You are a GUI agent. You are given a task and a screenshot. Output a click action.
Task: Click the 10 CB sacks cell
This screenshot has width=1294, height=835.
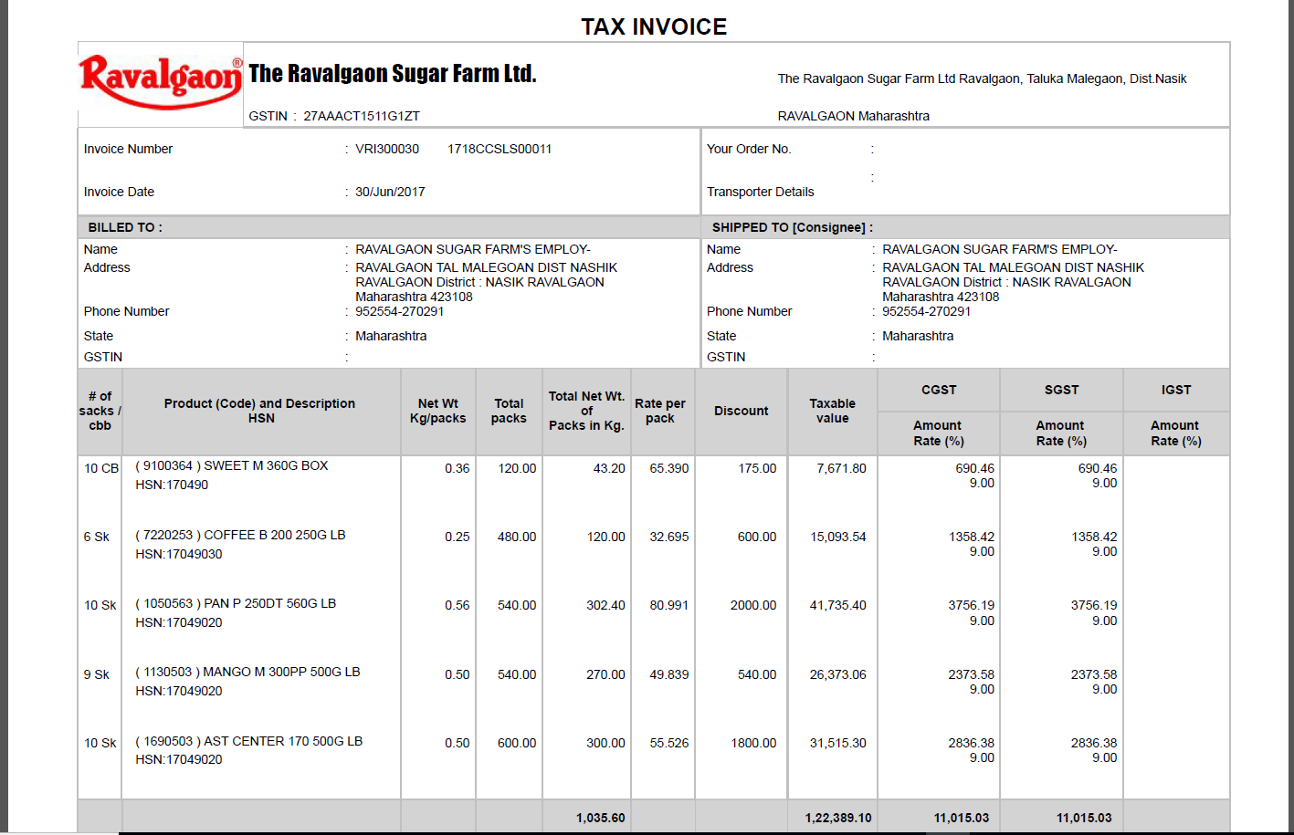pos(101,468)
